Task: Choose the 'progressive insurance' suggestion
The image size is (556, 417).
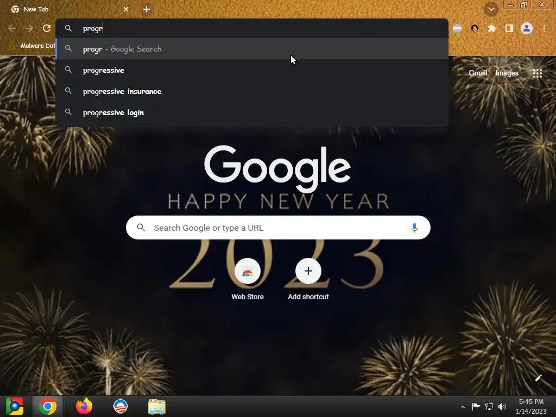Action: point(252,91)
